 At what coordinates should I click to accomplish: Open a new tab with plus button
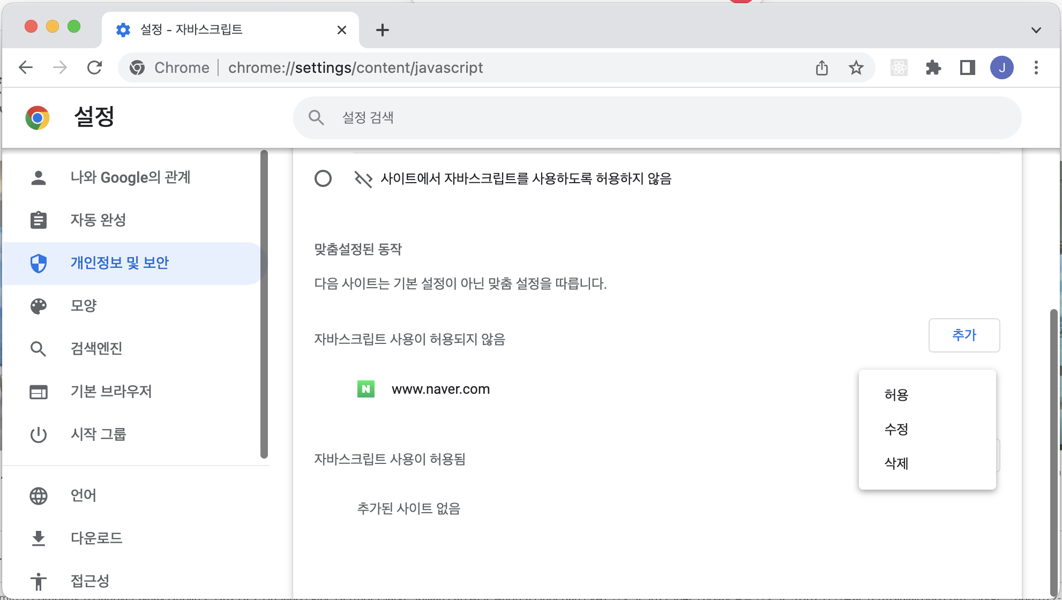[382, 30]
